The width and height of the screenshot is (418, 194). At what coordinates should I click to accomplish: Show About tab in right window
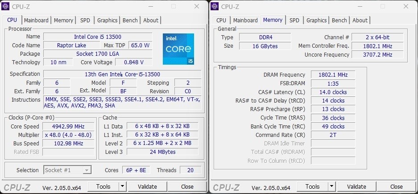[360, 20]
